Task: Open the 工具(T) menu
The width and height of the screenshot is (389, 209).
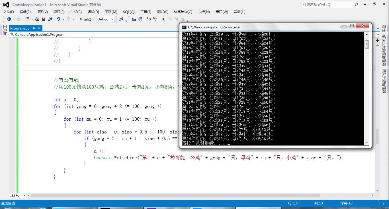Action: [146, 12]
